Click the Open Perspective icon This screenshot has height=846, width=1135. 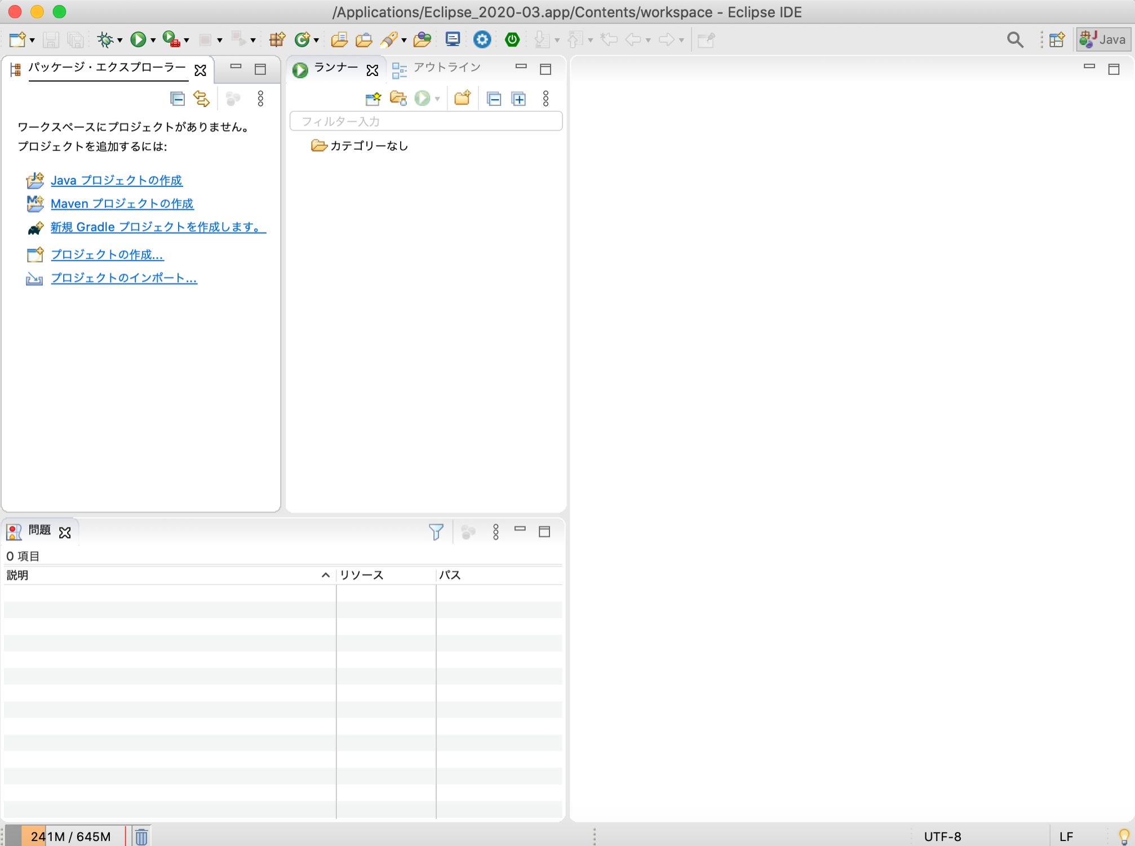1057,39
